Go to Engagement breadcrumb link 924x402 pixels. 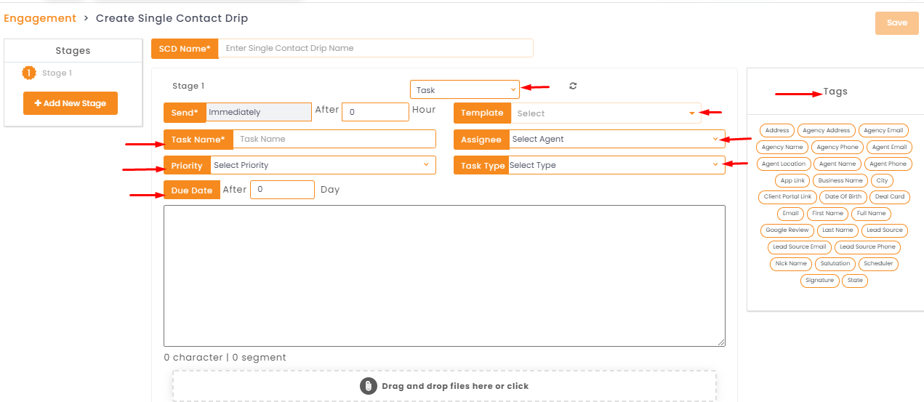pyautogui.click(x=40, y=18)
